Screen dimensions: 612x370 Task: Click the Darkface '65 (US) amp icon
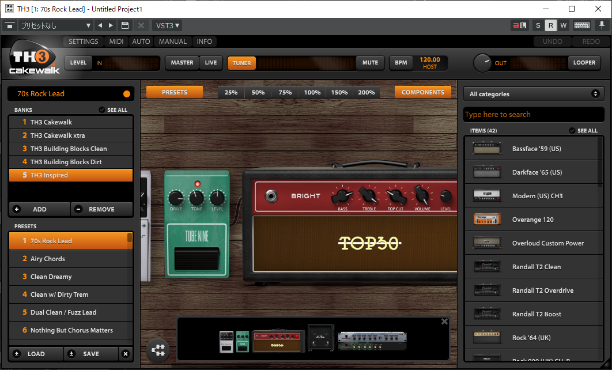click(x=487, y=172)
